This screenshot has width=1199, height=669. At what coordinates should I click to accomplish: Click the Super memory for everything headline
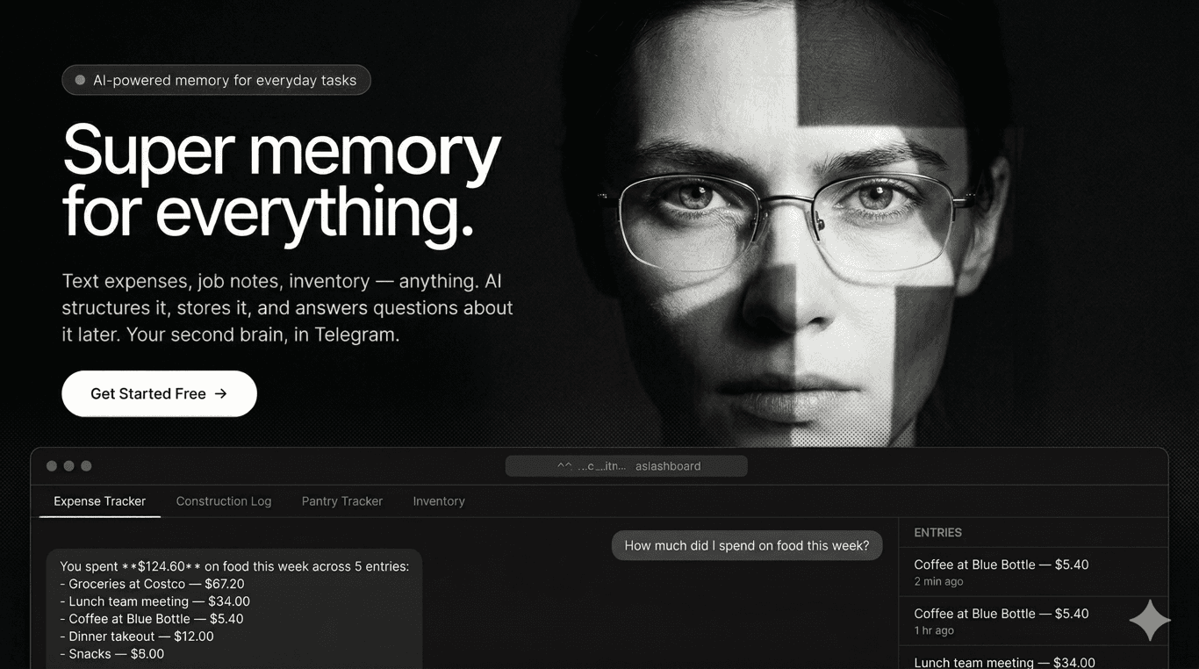tap(282, 181)
